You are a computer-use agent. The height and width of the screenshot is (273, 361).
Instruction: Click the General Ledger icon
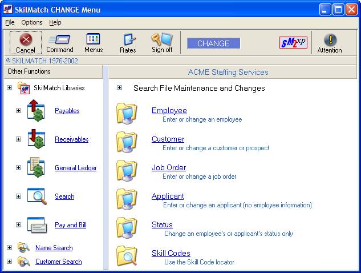(36, 168)
